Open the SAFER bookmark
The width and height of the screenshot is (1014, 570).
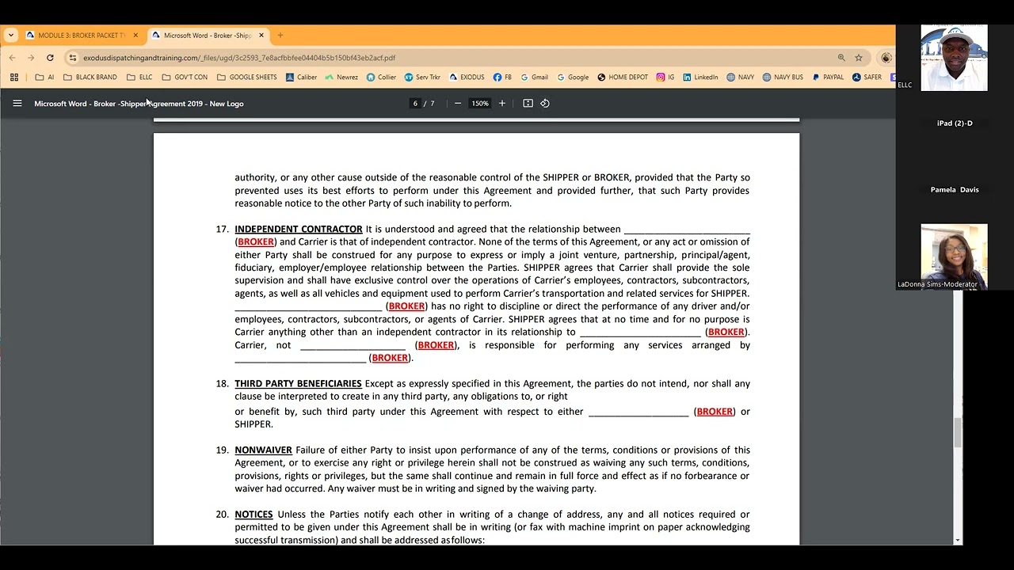coord(867,77)
